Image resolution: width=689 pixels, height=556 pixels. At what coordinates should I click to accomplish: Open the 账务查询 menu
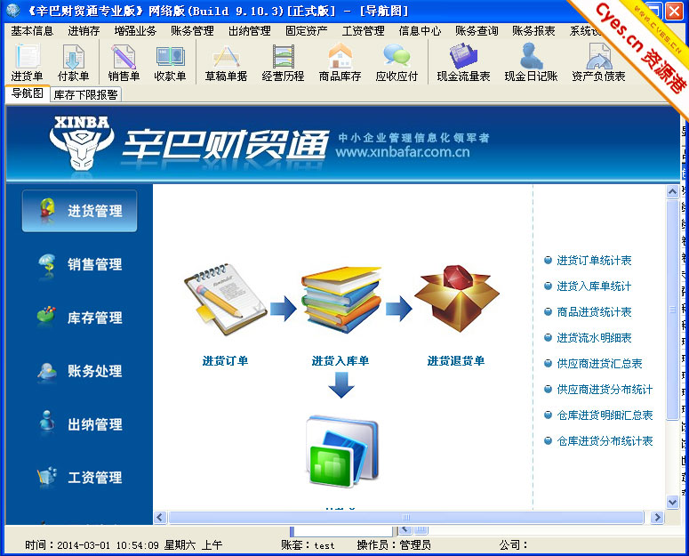click(x=477, y=31)
